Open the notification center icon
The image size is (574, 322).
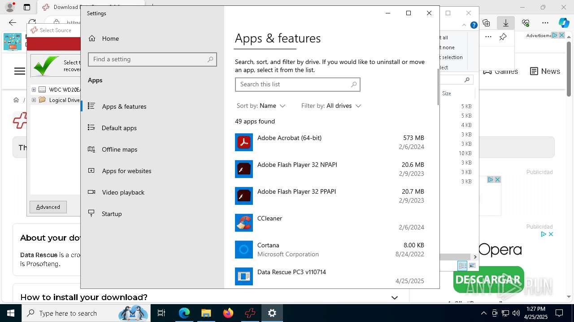pyautogui.click(x=559, y=313)
